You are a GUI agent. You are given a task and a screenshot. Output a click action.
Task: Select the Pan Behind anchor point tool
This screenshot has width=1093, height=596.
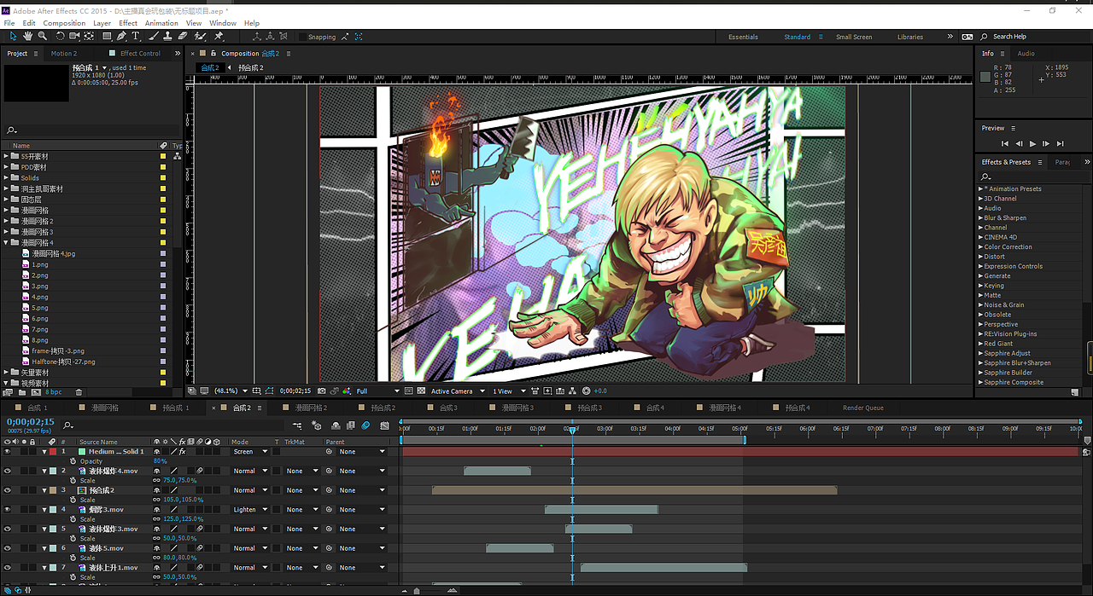click(90, 37)
